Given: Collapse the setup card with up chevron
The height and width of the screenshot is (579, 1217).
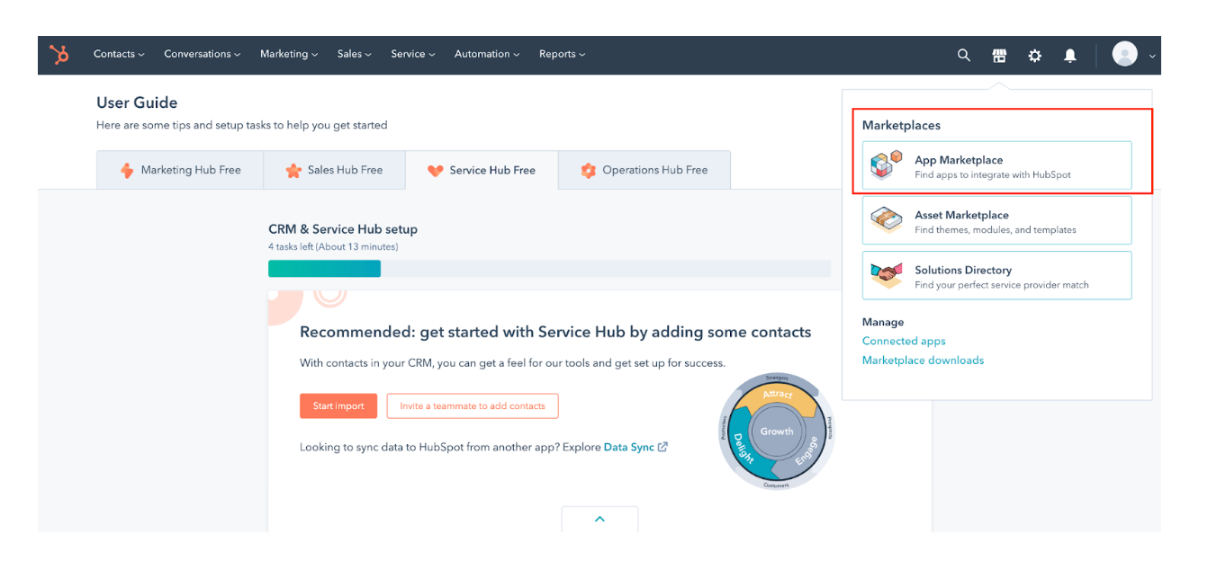Looking at the screenshot, I should point(599,519).
